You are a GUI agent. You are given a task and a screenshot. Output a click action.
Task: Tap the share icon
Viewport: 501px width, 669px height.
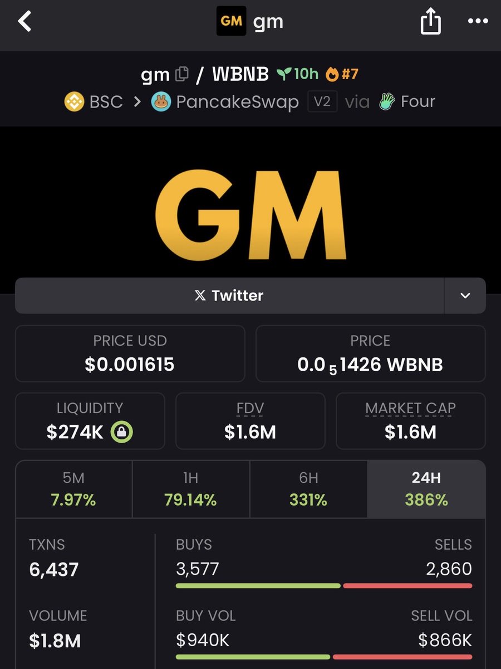[x=430, y=22]
